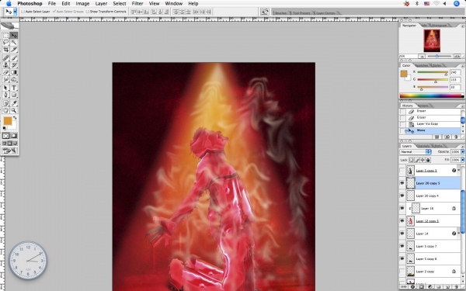Select the Crop tool
The height and width of the screenshot is (291, 466).
(5, 50)
